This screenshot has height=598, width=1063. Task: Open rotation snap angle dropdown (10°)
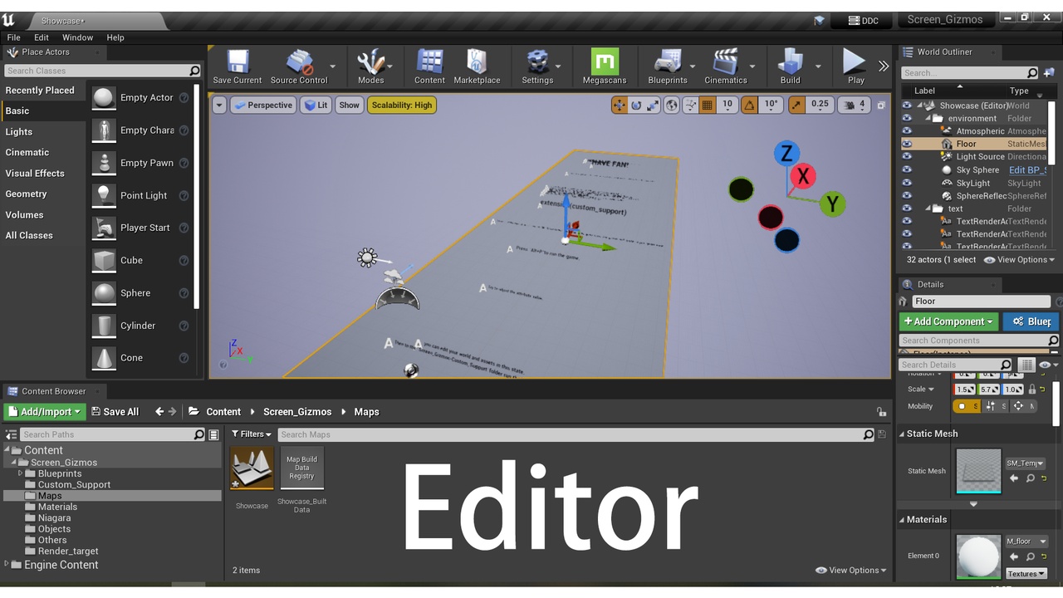coord(771,105)
